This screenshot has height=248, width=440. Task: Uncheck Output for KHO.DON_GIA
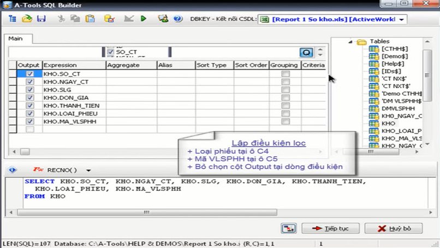(29, 98)
